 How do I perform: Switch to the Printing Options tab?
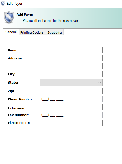coord(32,32)
